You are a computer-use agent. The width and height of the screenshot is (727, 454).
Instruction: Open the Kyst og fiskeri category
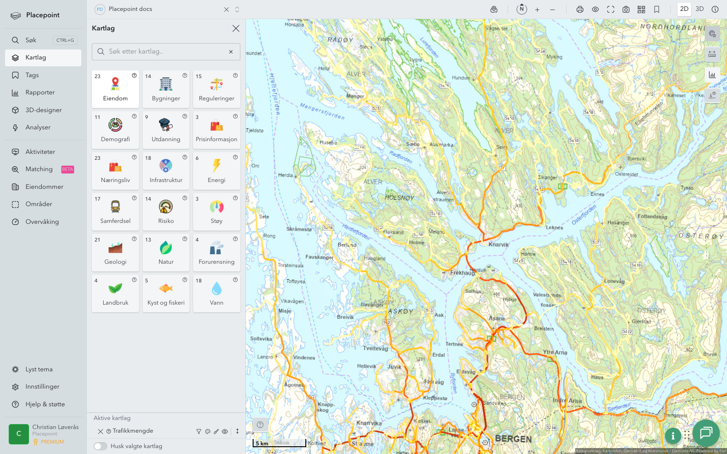[166, 293]
